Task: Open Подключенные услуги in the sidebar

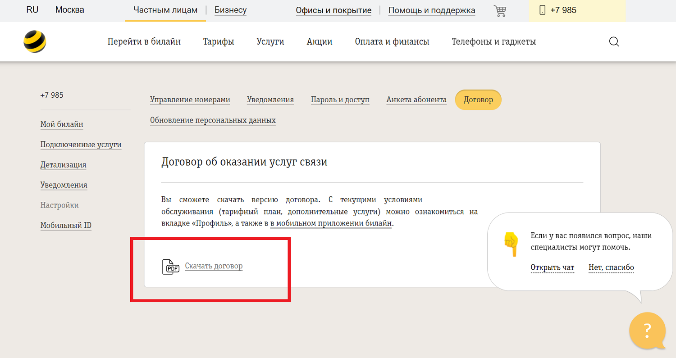Action: click(81, 145)
